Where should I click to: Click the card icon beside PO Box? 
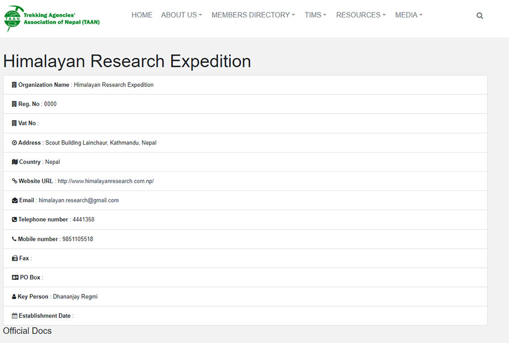click(15, 277)
